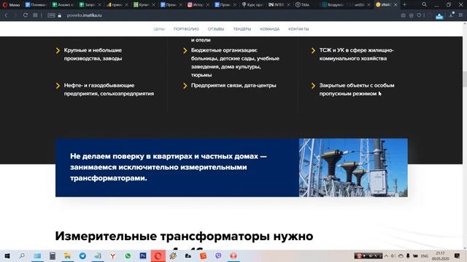Click chevron beside ТСЖ и УК
The image size is (467, 262).
pos(313,50)
